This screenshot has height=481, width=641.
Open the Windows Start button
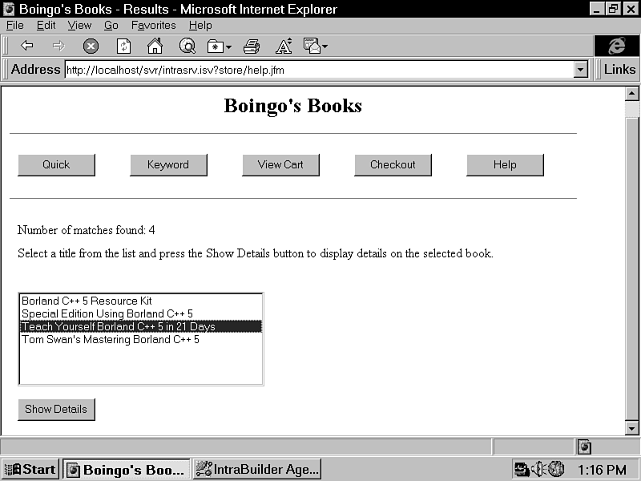(30, 469)
